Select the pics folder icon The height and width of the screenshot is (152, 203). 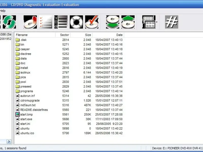(x=18, y=77)
